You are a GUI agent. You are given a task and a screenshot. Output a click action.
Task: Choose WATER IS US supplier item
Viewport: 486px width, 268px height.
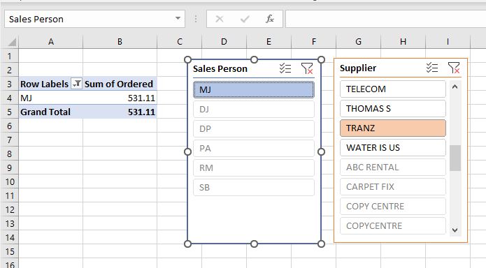pos(393,148)
